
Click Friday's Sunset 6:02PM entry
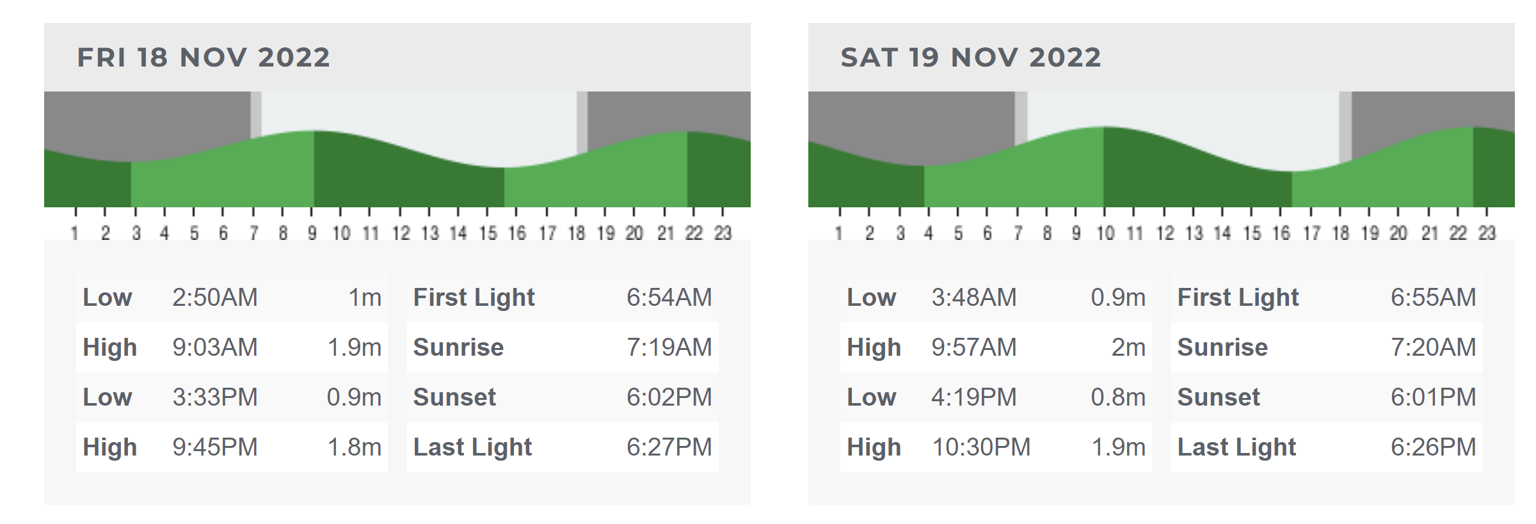pos(563,397)
